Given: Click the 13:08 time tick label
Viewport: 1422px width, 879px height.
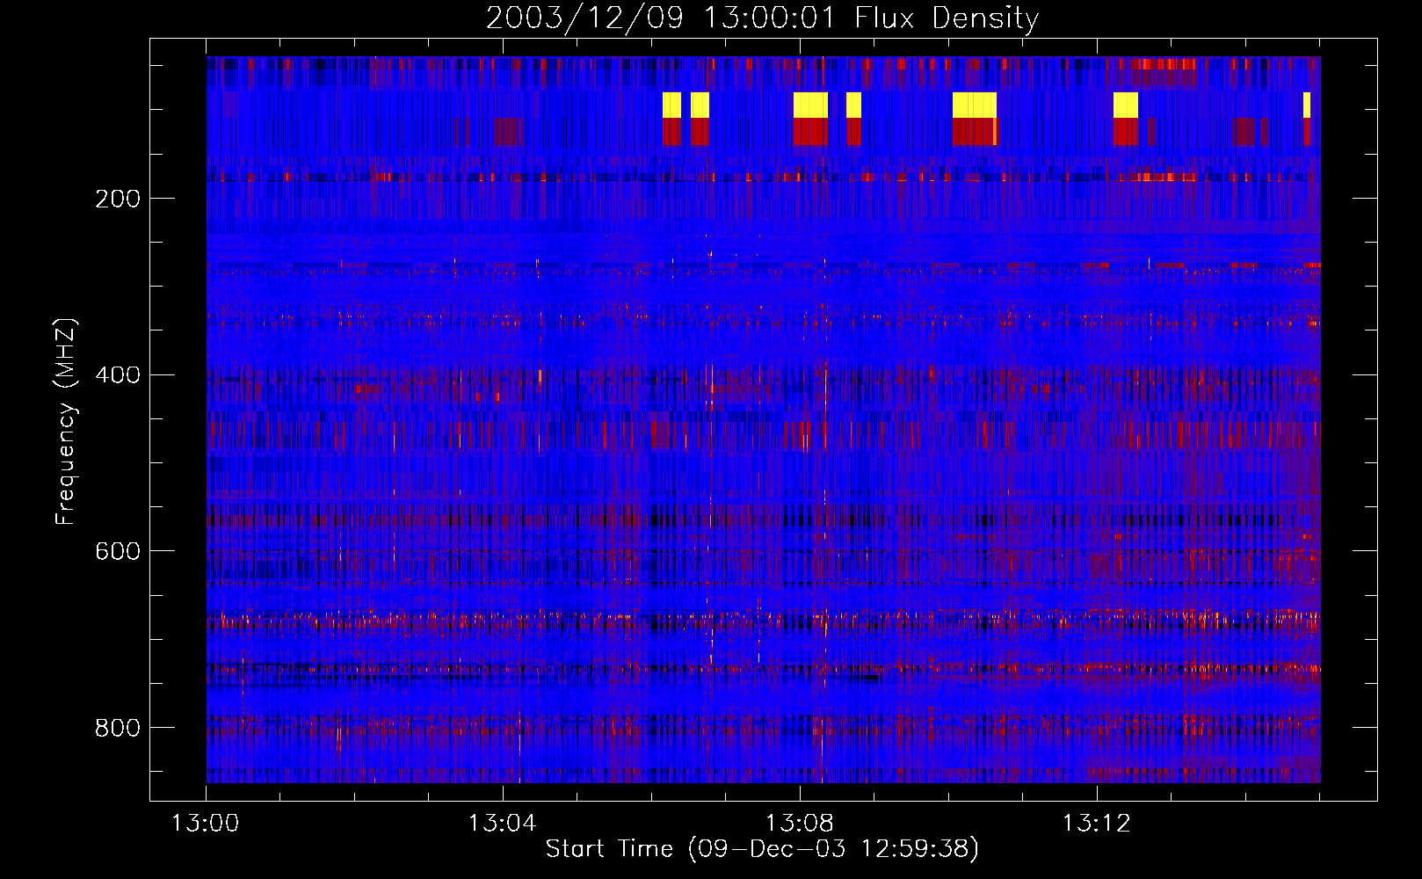Looking at the screenshot, I should pyautogui.click(x=799, y=824).
